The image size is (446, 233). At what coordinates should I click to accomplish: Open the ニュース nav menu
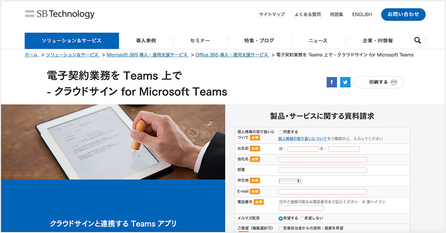tap(318, 41)
